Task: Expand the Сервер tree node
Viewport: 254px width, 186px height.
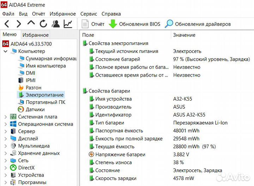Action: coord(6,131)
